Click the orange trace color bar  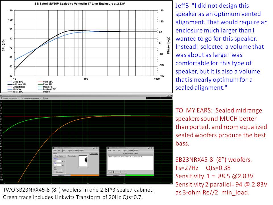pos(85,175)
